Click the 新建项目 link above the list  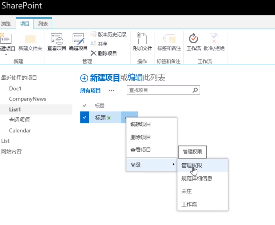point(105,78)
